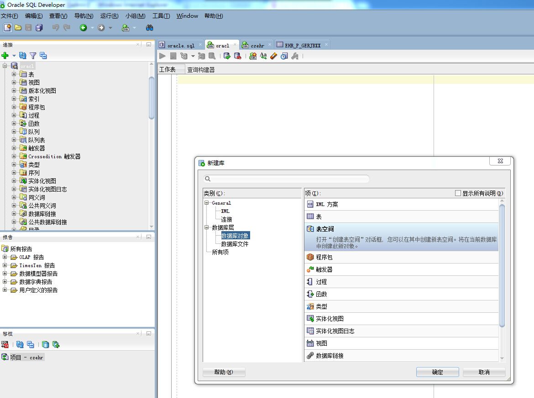This screenshot has width=534, height=398.
Task: Select 实体化视图 in the items list
Action: point(330,319)
